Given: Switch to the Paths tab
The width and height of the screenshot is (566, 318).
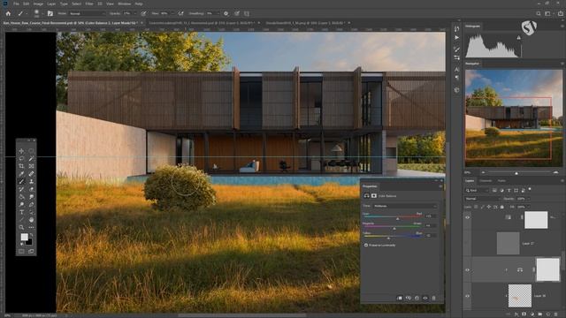Looking at the screenshot, I should (x=501, y=180).
